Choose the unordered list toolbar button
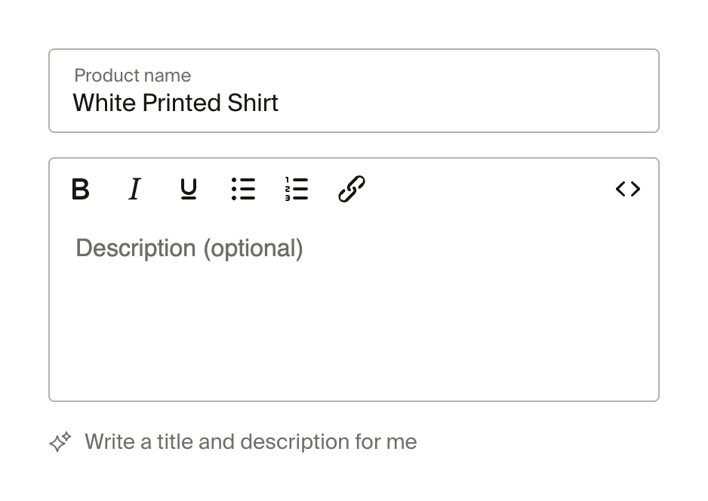The image size is (708, 501). pyautogui.click(x=243, y=189)
